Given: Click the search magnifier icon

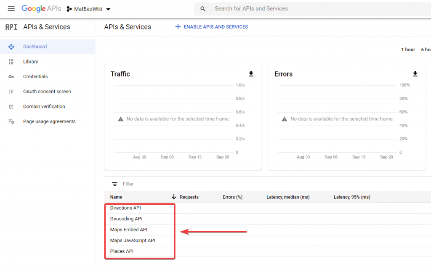Looking at the screenshot, I should [x=203, y=9].
